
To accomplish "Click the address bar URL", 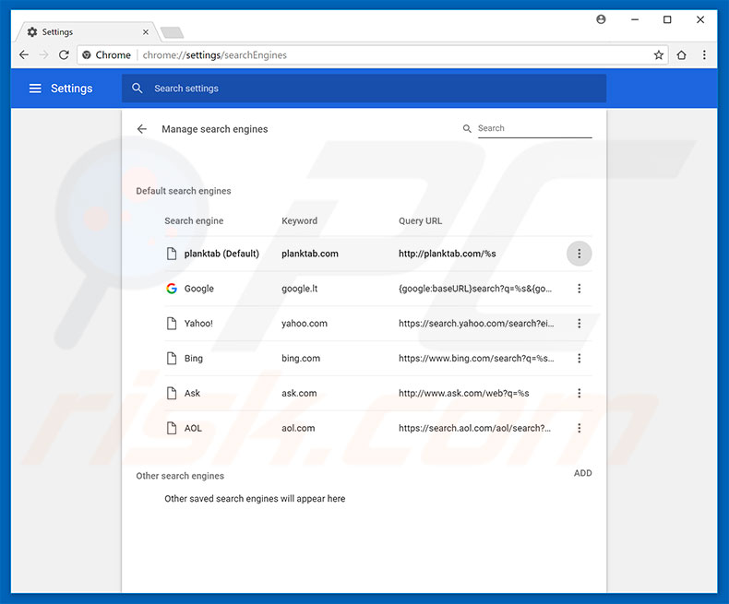I will [x=214, y=55].
